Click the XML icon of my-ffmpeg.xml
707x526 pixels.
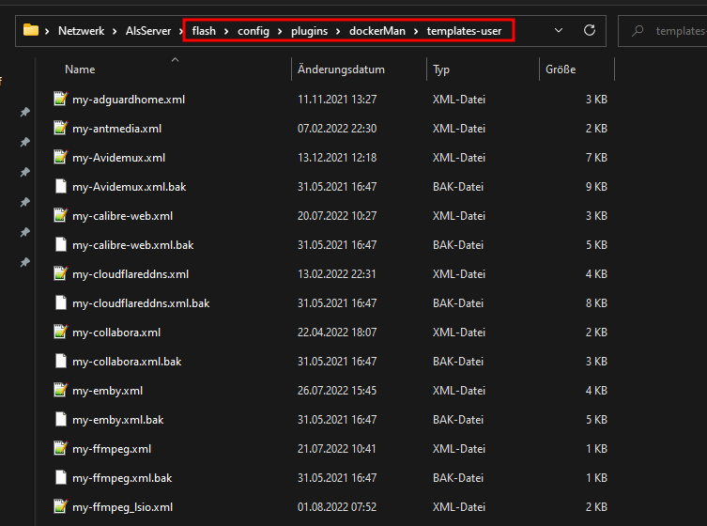coord(60,448)
